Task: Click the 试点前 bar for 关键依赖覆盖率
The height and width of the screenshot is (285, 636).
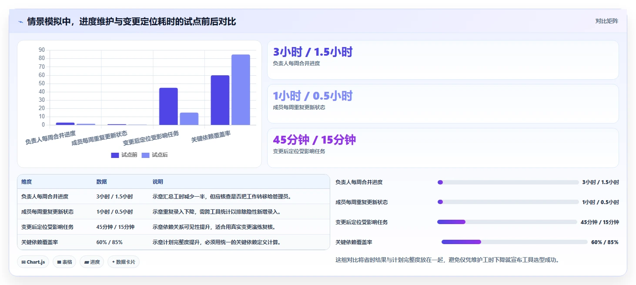Action: (x=220, y=100)
